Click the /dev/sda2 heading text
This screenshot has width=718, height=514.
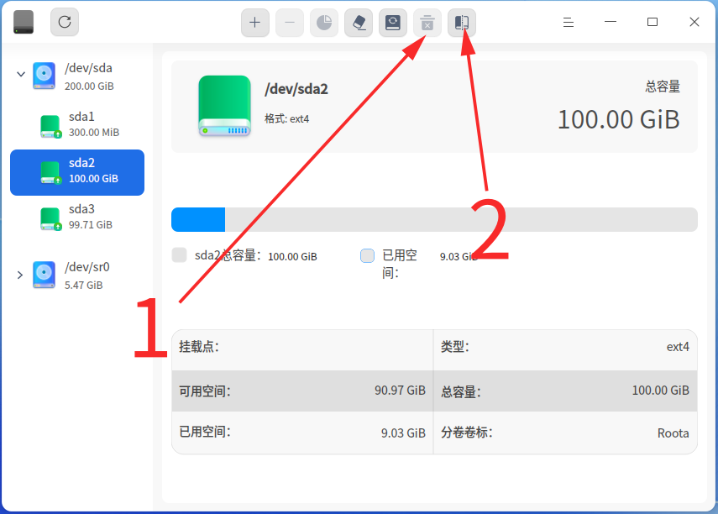296,89
